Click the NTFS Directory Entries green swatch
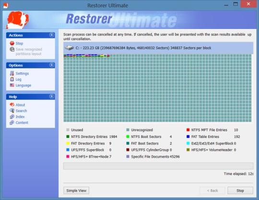The height and width of the screenshot is (200, 259). [x=68, y=137]
